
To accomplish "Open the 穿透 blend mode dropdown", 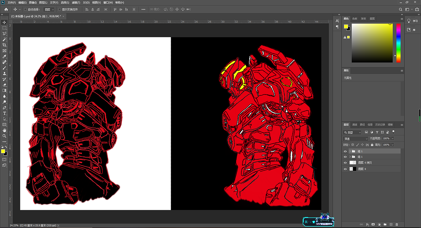I will [356, 138].
